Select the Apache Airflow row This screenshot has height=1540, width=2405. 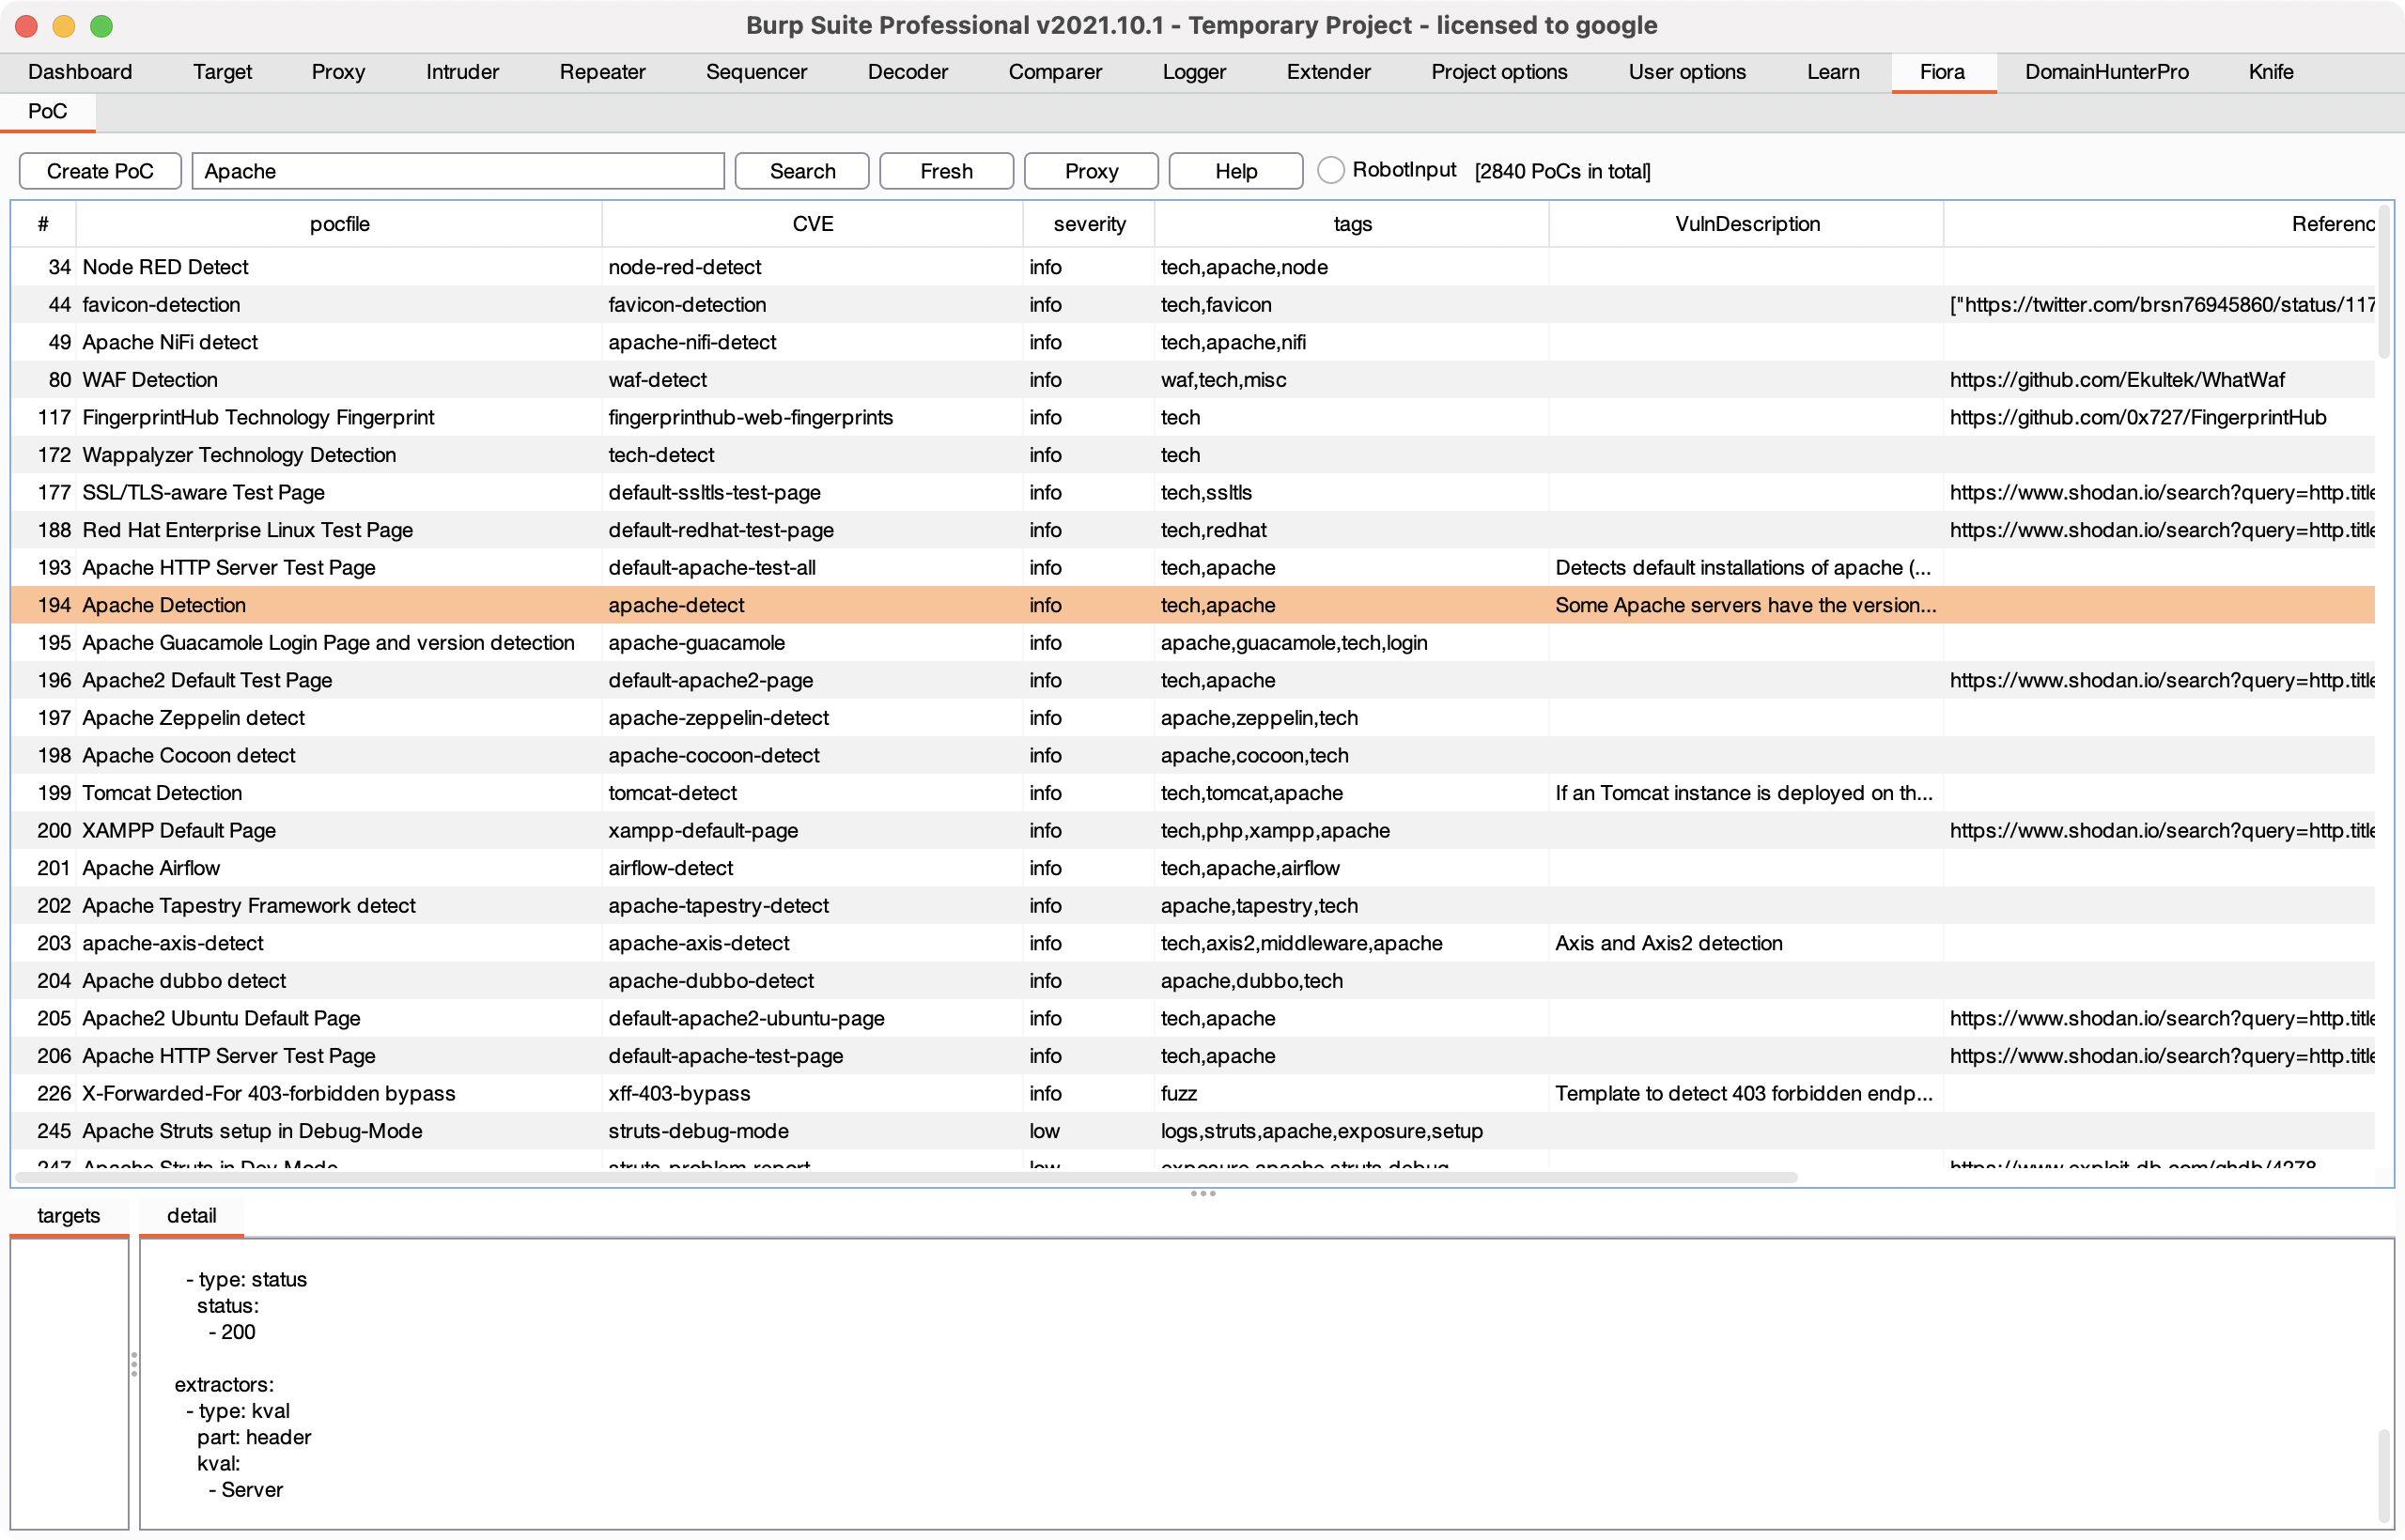pyautogui.click(x=150, y=868)
